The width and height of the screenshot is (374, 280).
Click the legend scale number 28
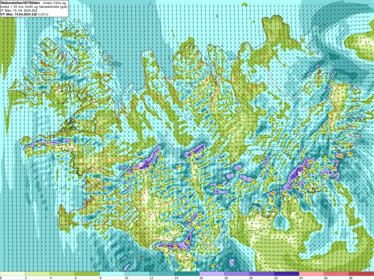click(x=351, y=278)
